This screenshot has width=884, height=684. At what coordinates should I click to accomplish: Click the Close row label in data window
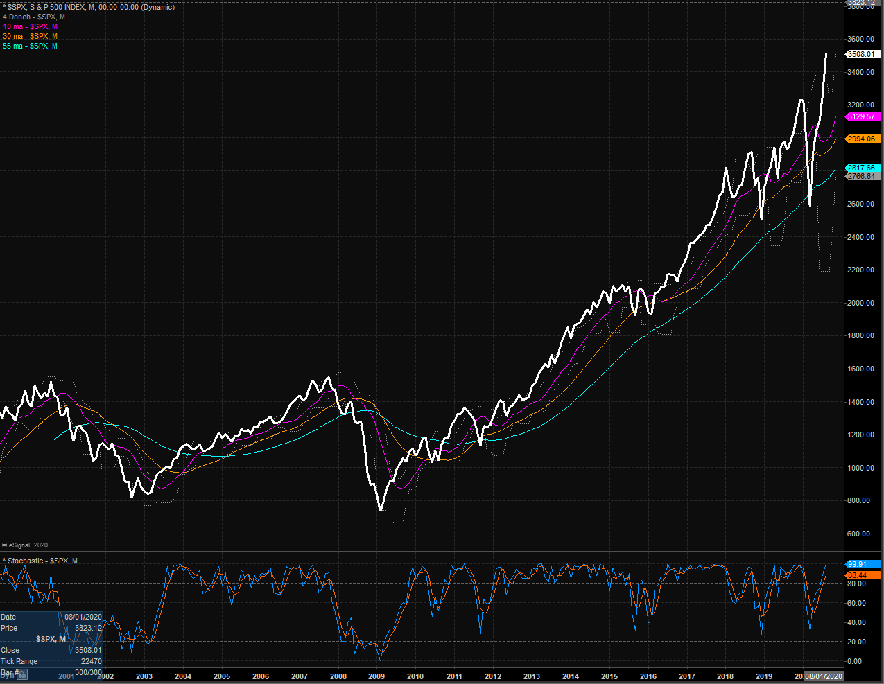click(x=10, y=650)
